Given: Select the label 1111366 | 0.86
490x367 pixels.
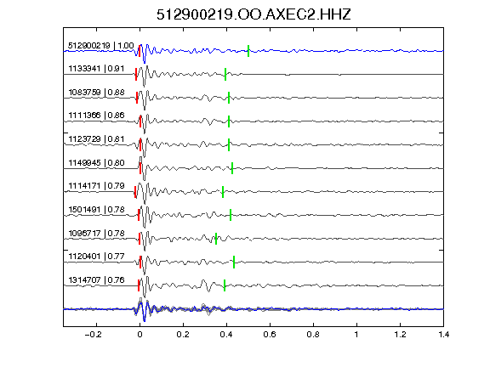Looking at the screenshot, I should click(x=96, y=116).
